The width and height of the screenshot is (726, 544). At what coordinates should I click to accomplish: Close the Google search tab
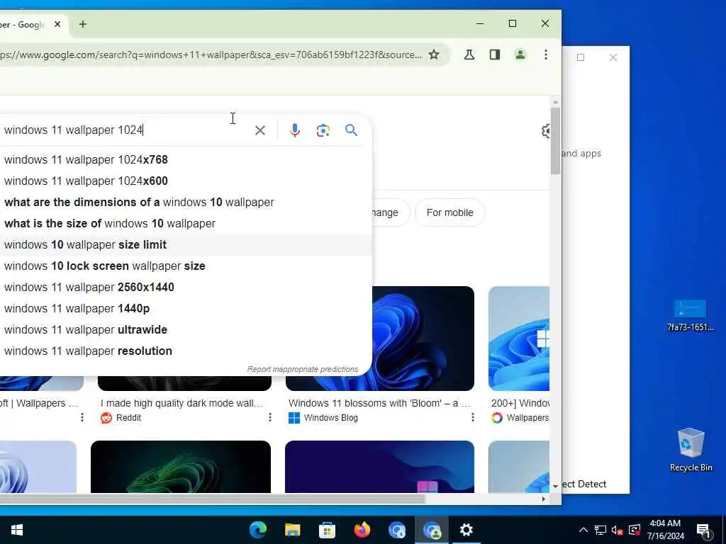[x=57, y=24]
